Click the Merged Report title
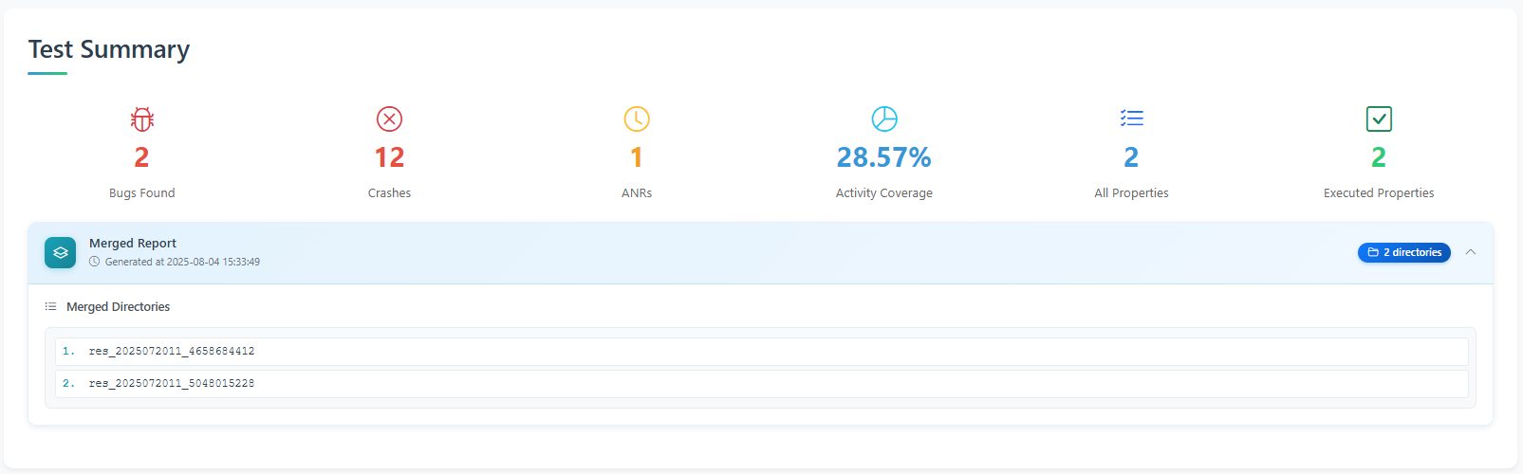Screen dimensions: 1523x474 (133, 244)
